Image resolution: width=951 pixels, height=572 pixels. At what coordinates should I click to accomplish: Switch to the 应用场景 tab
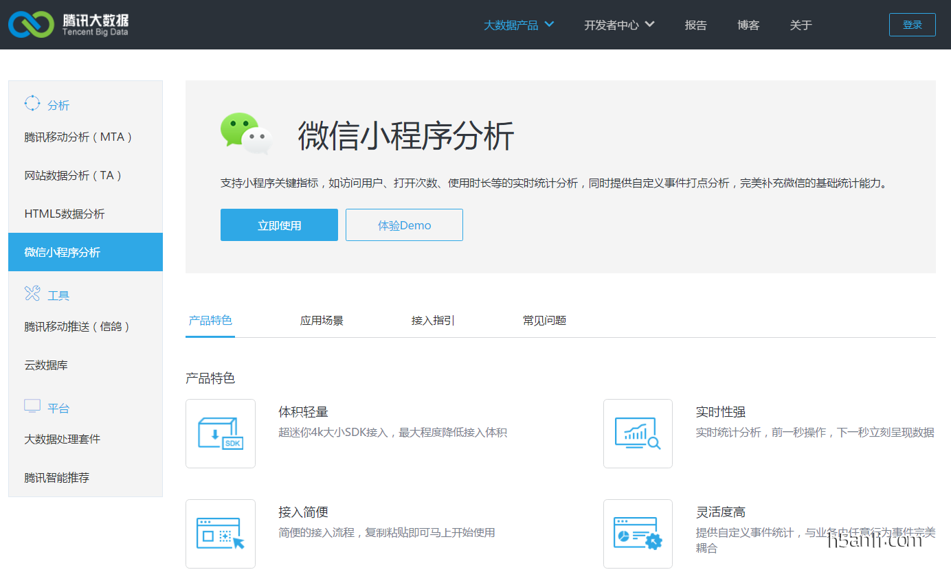click(x=322, y=321)
